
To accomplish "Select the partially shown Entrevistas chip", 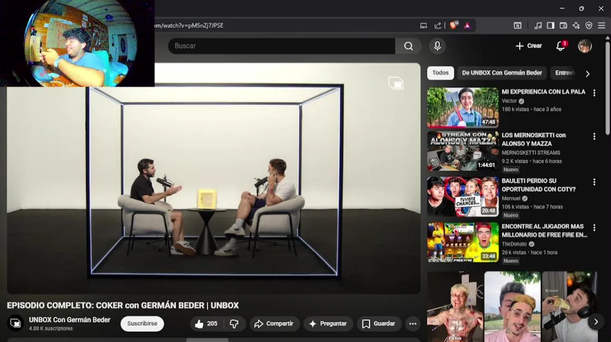I will click(565, 73).
